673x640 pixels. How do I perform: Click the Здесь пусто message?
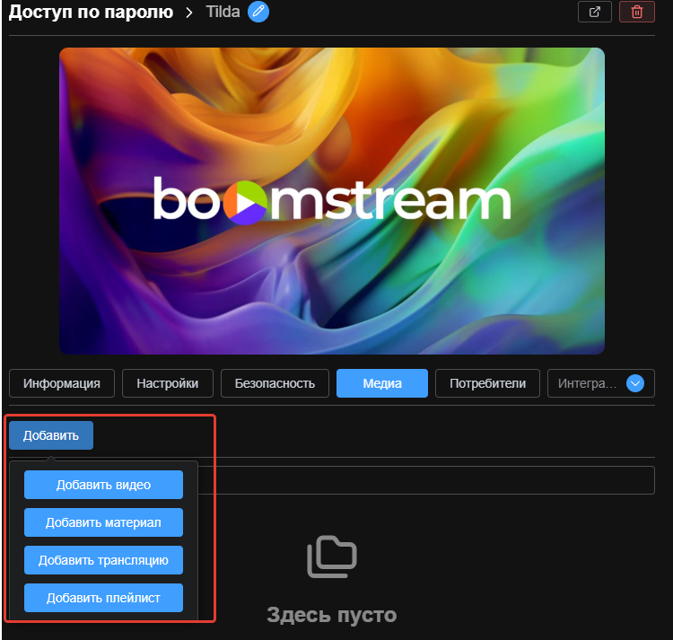[332, 615]
